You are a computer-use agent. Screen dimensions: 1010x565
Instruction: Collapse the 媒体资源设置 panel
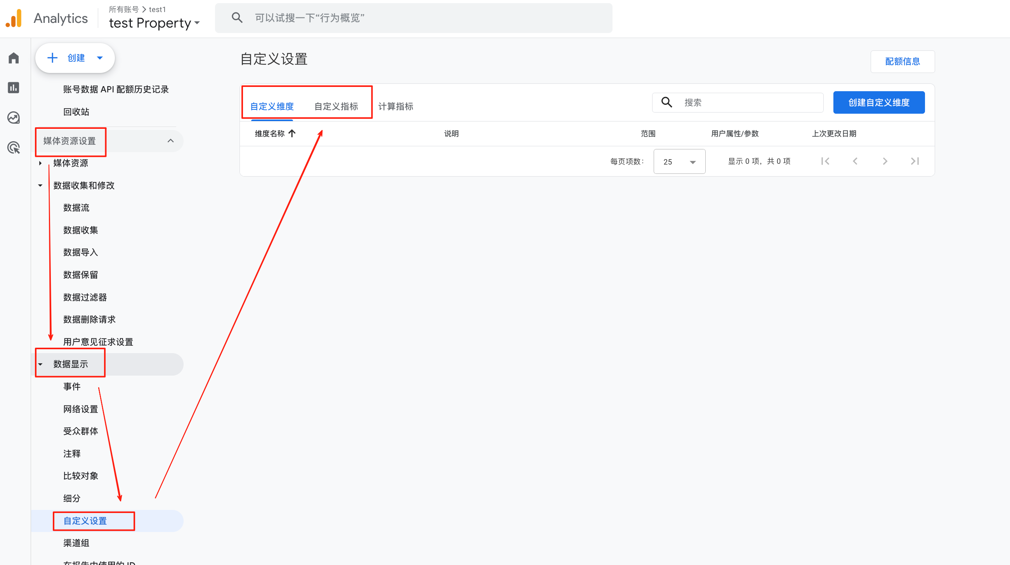170,141
